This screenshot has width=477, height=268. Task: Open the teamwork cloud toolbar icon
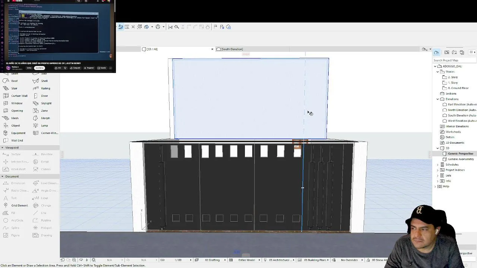[x=228, y=27]
